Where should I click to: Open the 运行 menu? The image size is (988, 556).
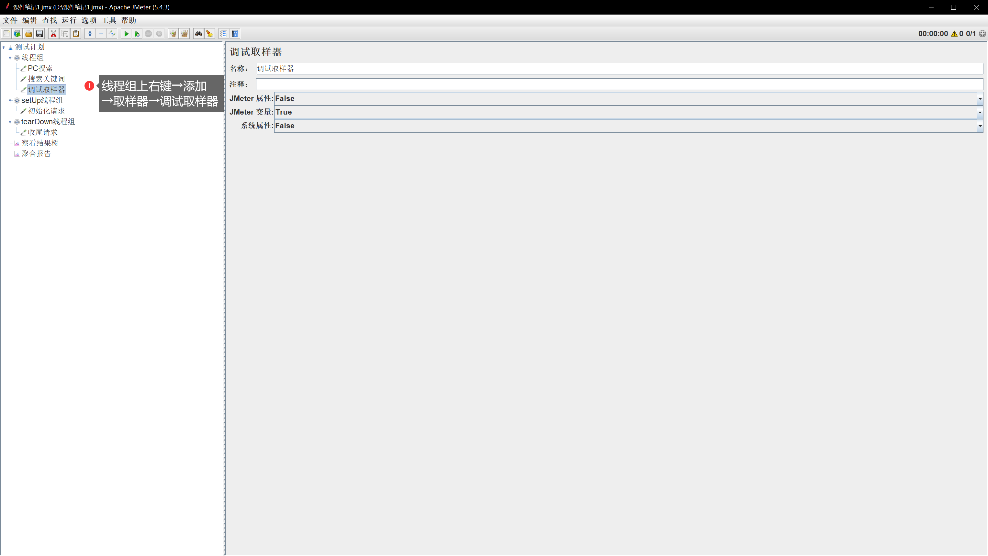pyautogui.click(x=69, y=20)
